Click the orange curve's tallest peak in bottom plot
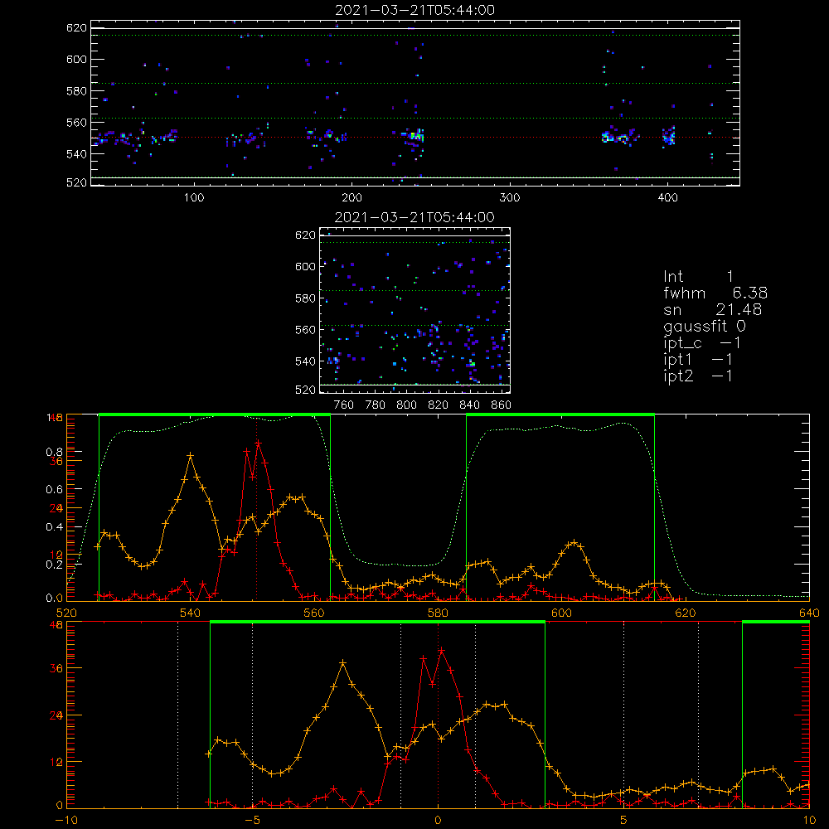This screenshot has height=829, width=829. click(x=342, y=662)
